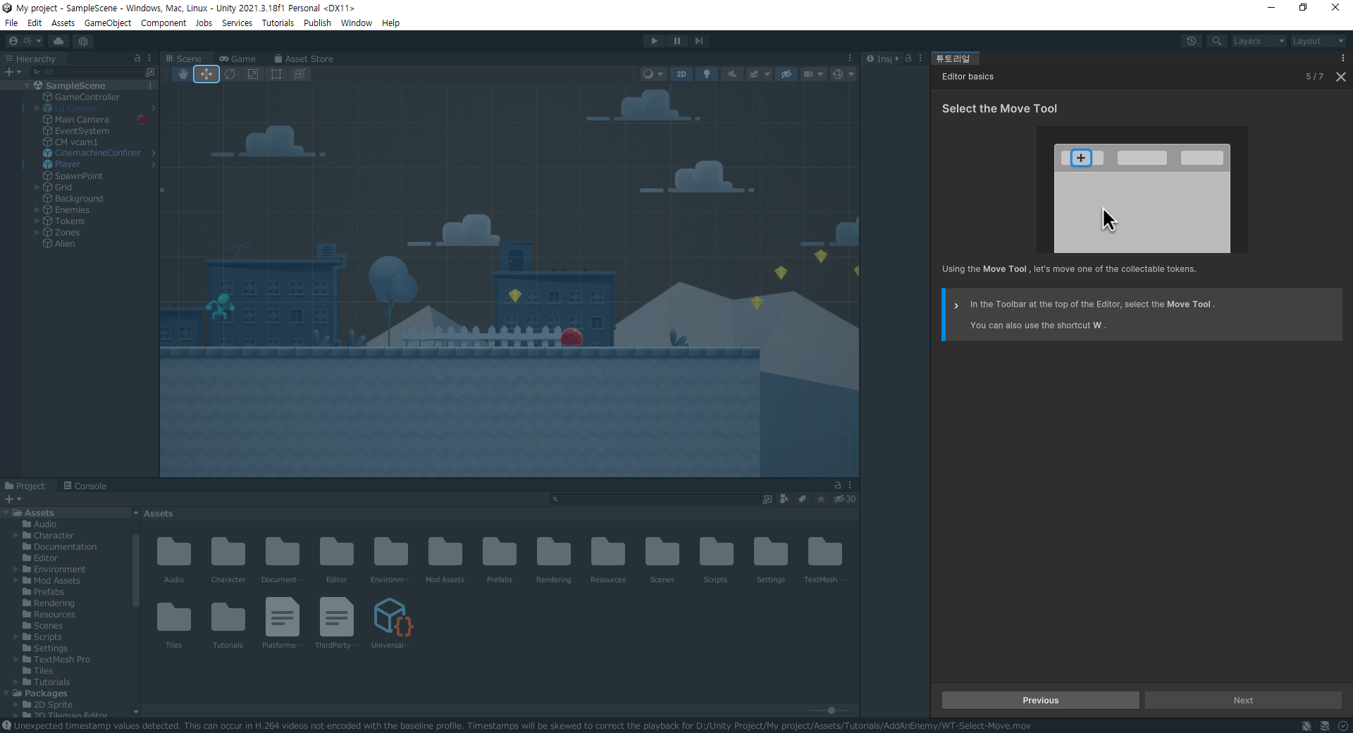Open the Scripts folder thumbnail
The image size is (1353, 733).
(716, 560)
